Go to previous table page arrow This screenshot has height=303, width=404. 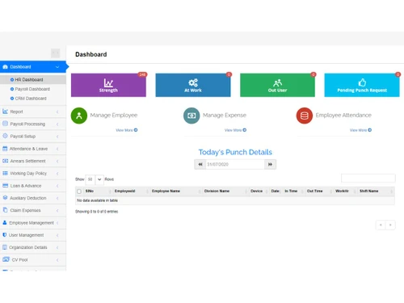pyautogui.click(x=381, y=225)
